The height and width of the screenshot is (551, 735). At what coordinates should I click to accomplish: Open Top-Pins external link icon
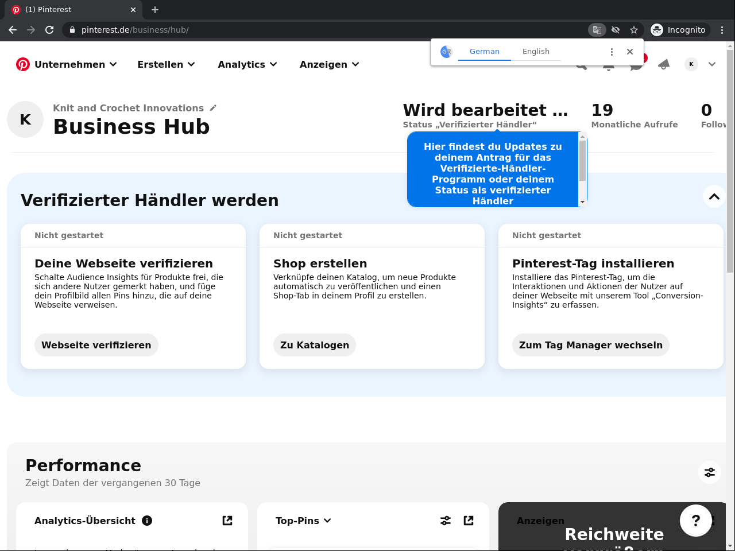click(x=469, y=521)
